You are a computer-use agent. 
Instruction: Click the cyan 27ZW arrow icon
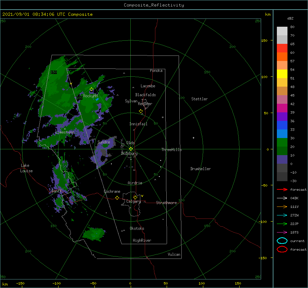pos(282,215)
